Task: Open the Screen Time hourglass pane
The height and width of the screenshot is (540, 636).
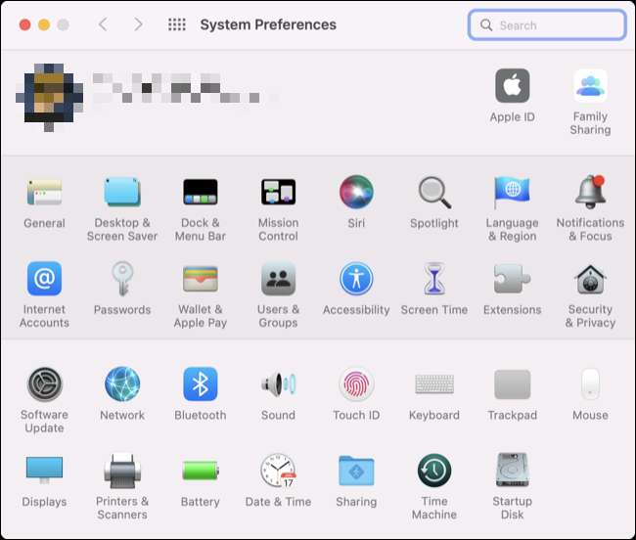Action: click(433, 280)
